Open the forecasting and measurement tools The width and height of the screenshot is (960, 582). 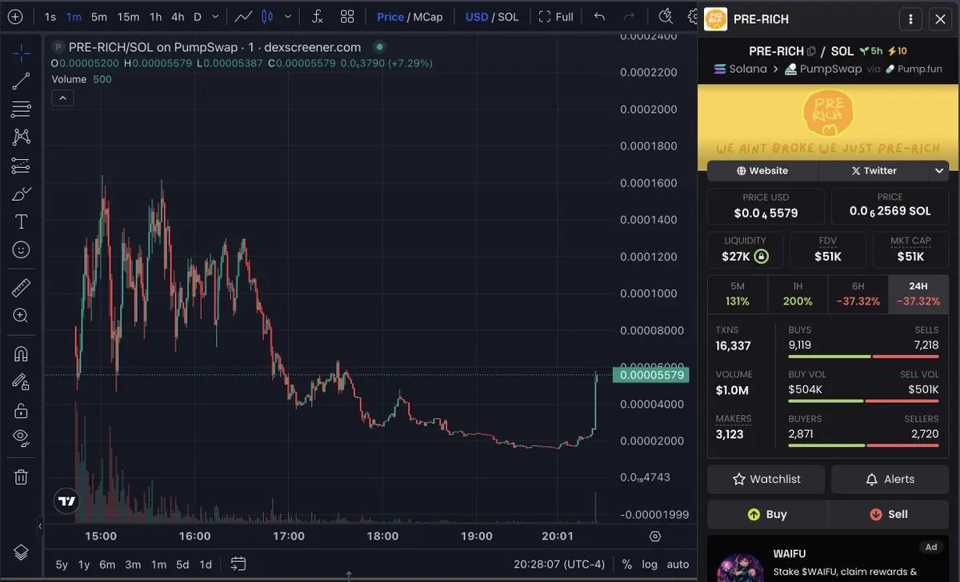22,165
